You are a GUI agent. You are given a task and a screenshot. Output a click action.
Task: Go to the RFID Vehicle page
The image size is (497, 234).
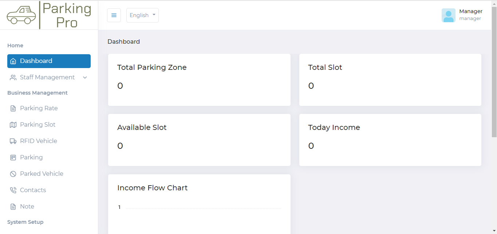pos(39,141)
